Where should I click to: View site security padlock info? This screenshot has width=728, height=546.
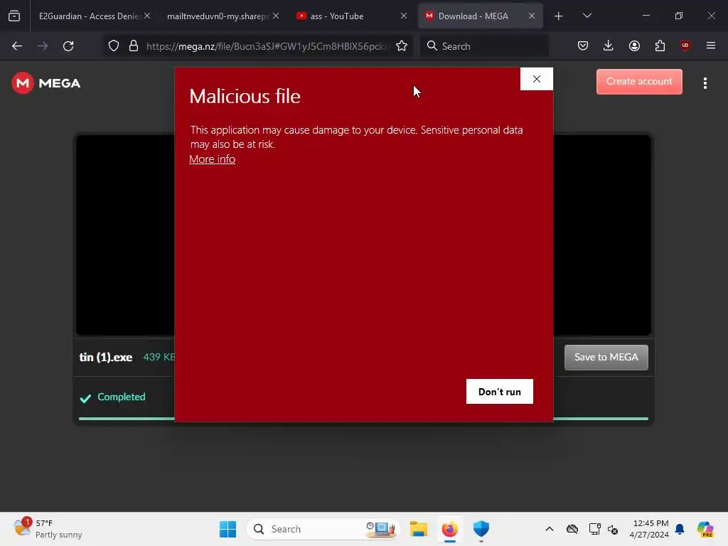[x=134, y=46]
